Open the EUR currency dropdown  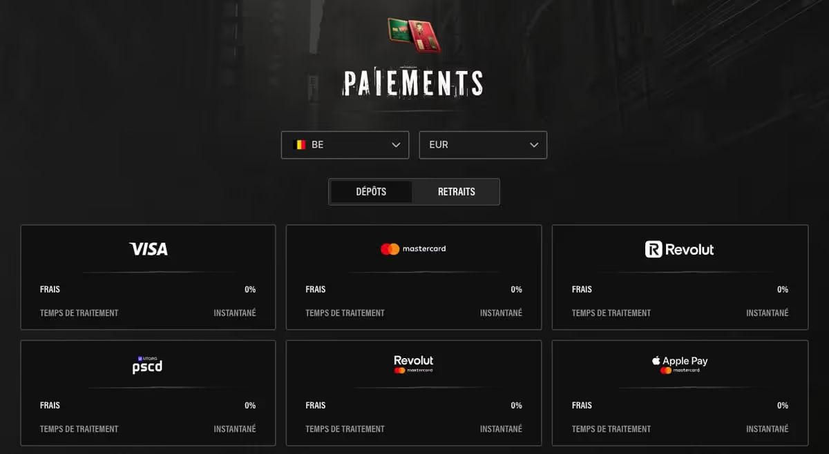(x=483, y=145)
